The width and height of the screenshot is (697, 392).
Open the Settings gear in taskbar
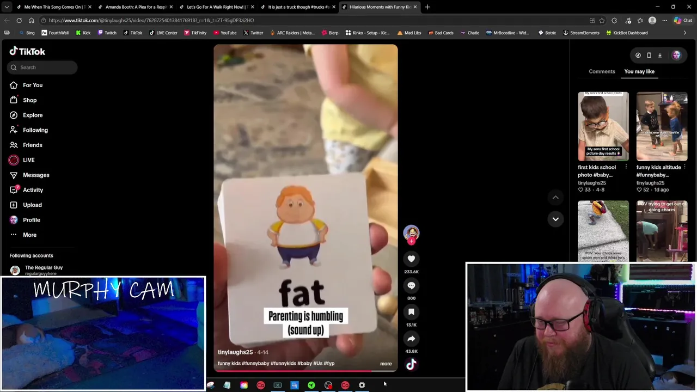click(x=362, y=385)
